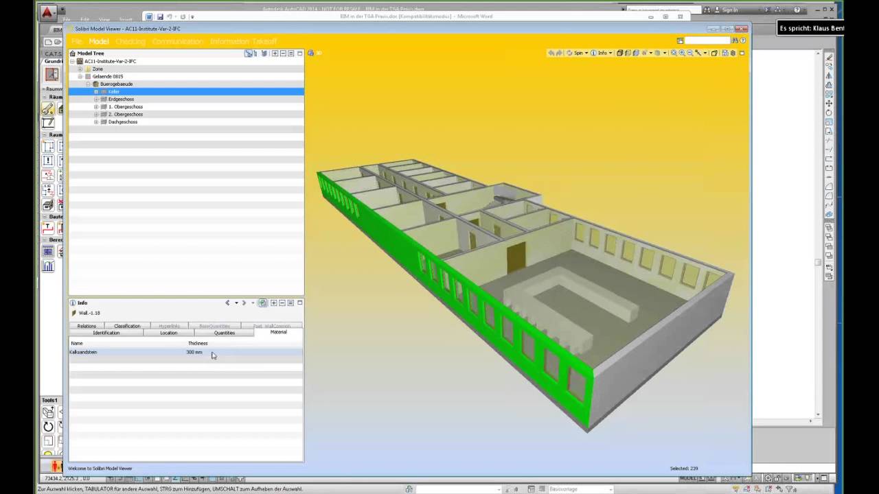Maximize the Info panel
879x494 pixels.
(299, 303)
